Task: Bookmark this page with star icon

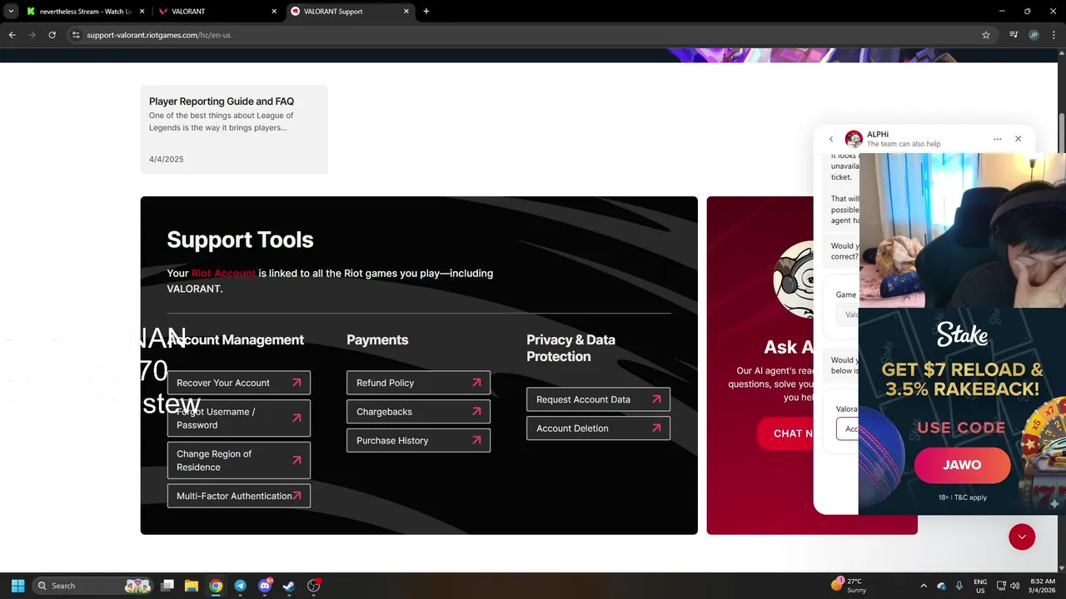Action: [986, 35]
